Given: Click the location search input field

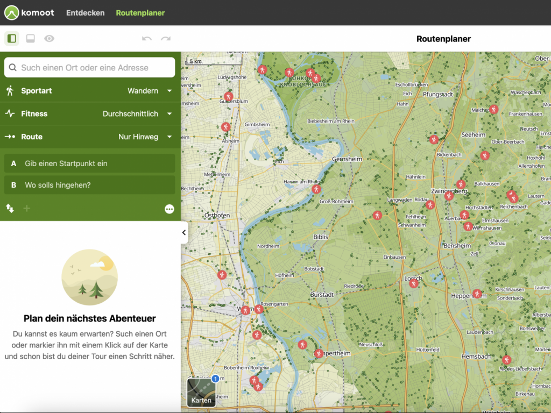Looking at the screenshot, I should 90,68.
